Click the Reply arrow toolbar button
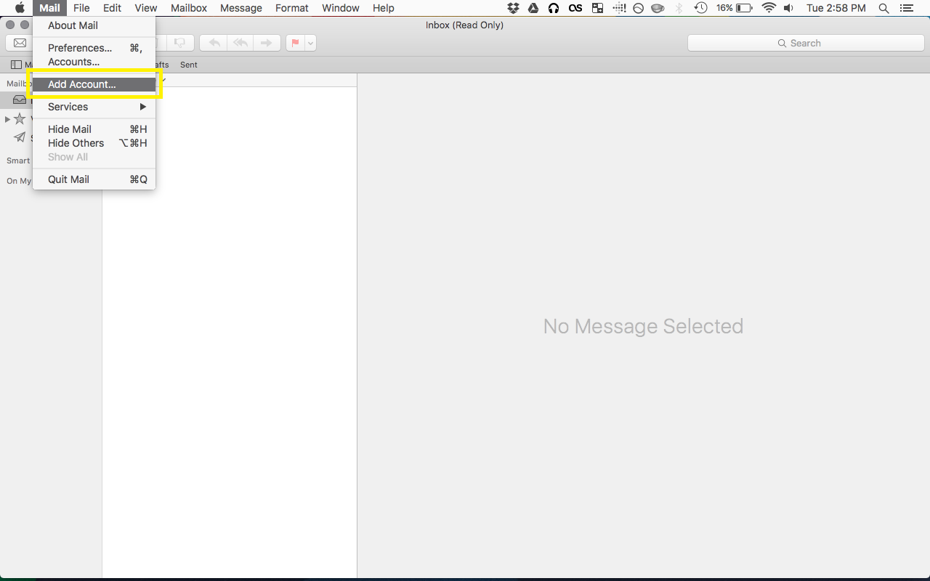The width and height of the screenshot is (930, 581). point(214,43)
